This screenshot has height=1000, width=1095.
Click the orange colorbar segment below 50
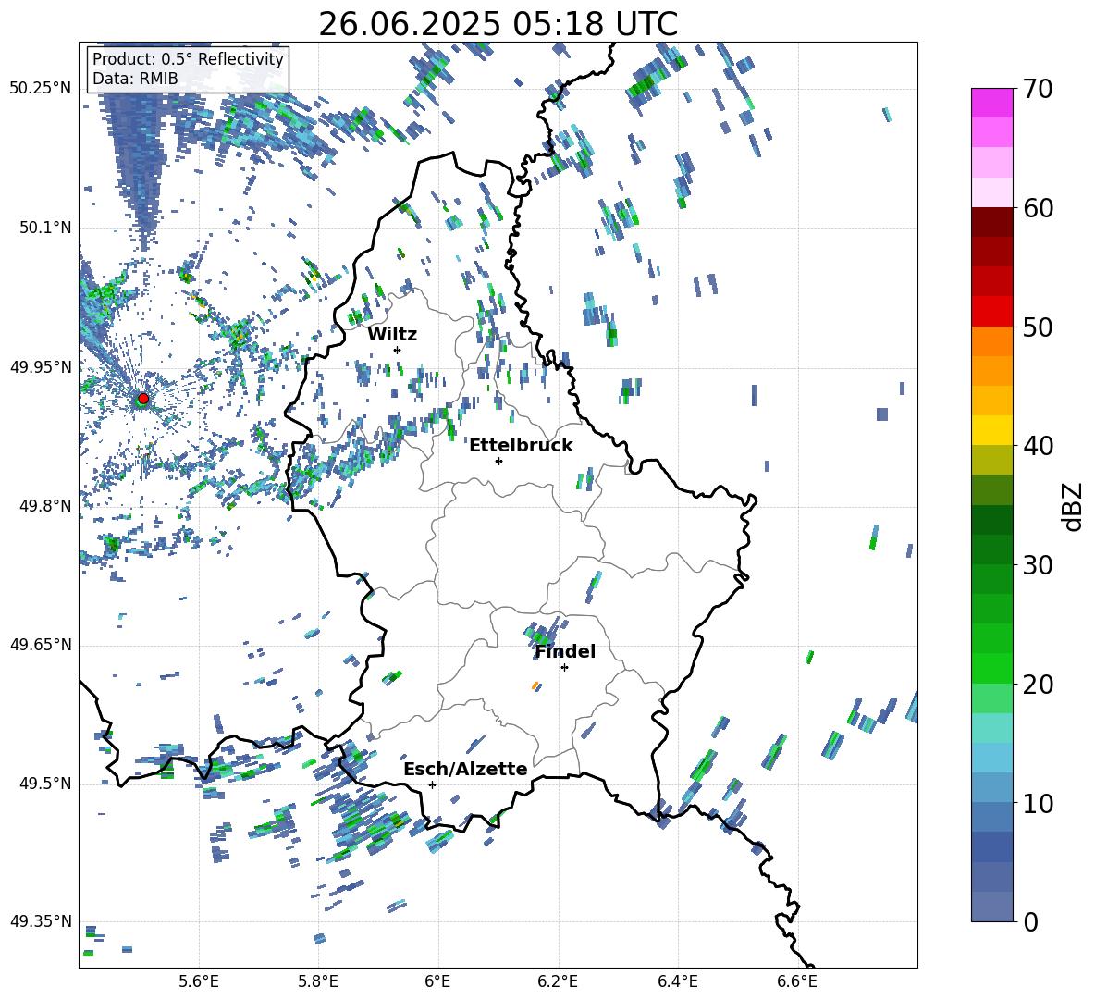[992, 341]
